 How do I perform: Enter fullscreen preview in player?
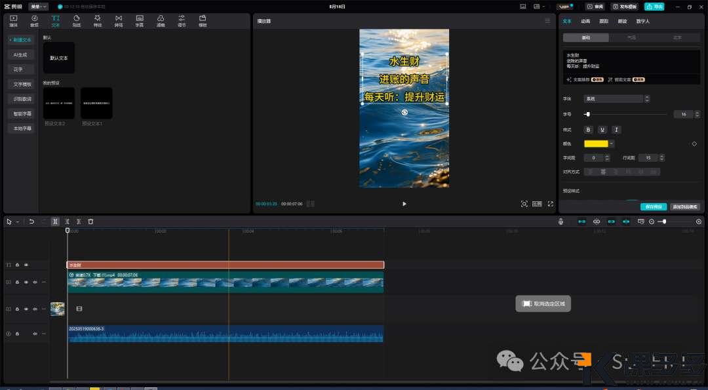pyautogui.click(x=551, y=204)
